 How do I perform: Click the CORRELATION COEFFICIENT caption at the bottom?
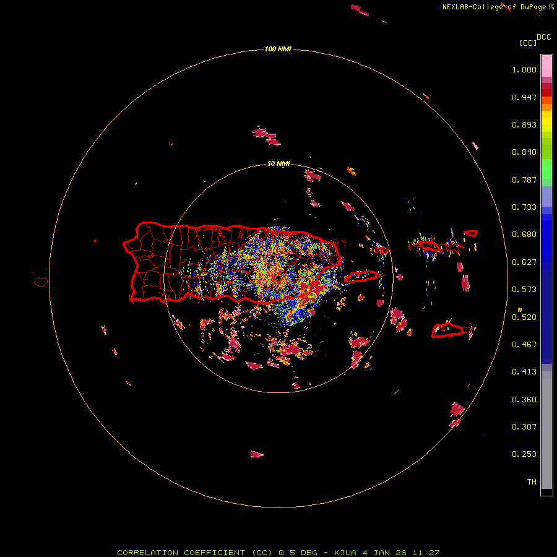click(x=278, y=553)
